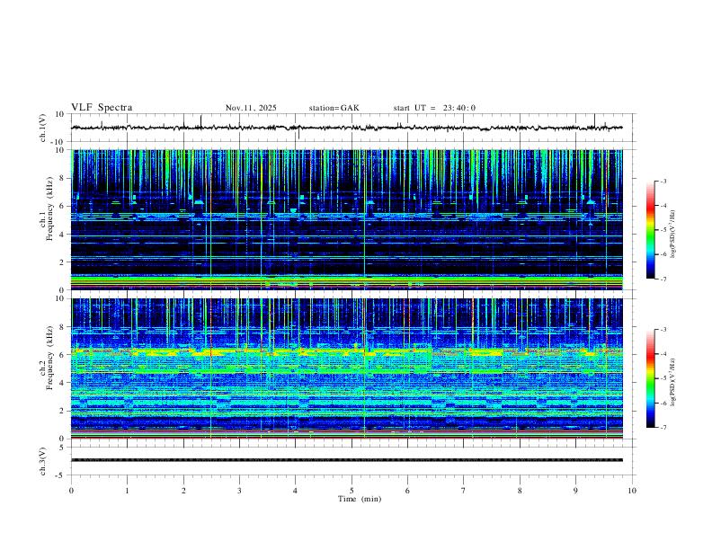Click the "VLF Spectra" title text
Viewport: 712px width, 550px height.
[102, 108]
